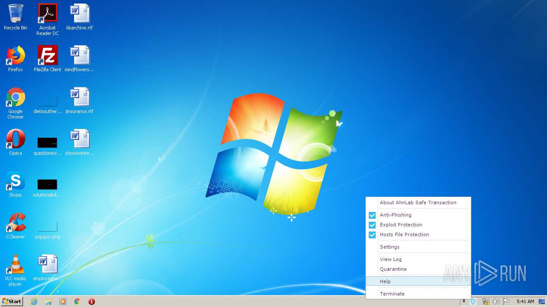
Task: Show hidden tray icons arrow
Action: [x=464, y=301]
